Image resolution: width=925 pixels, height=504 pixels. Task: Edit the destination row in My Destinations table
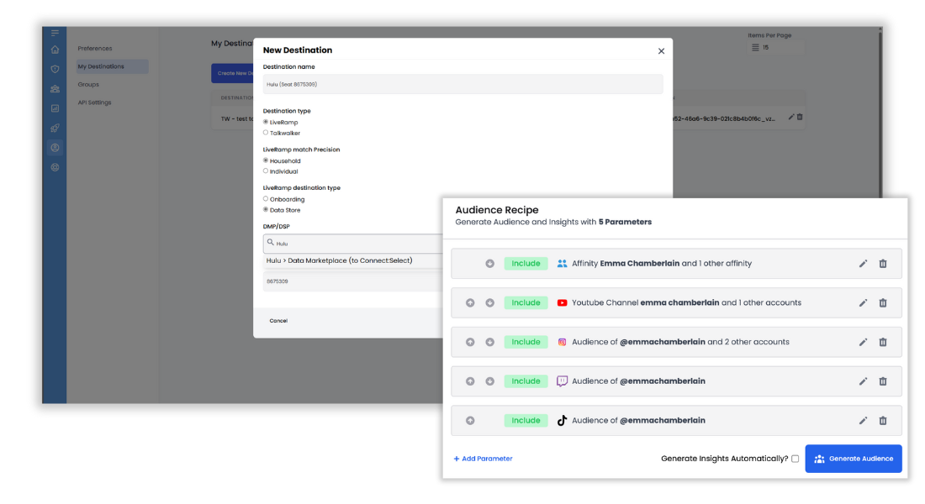pos(791,118)
